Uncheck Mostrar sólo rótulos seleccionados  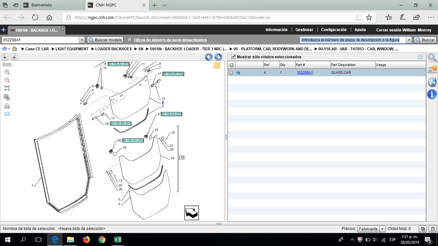(x=233, y=57)
